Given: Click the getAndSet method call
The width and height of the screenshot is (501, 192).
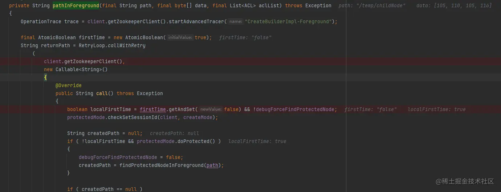Looking at the screenshot, I should 182,110.
